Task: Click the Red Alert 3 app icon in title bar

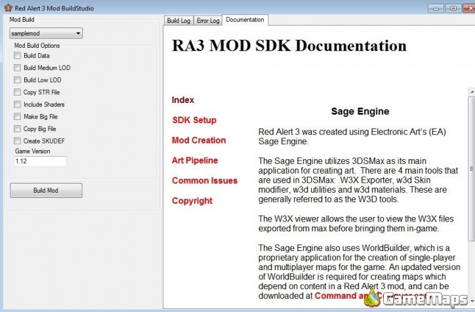Action: [x=8, y=8]
